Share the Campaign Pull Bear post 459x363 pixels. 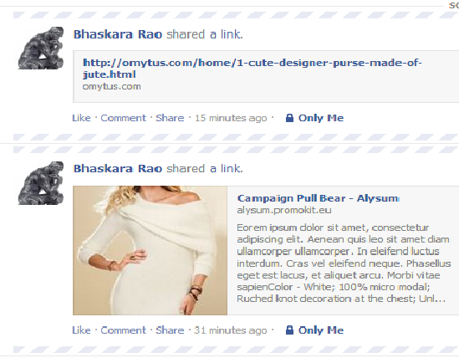[x=170, y=330]
